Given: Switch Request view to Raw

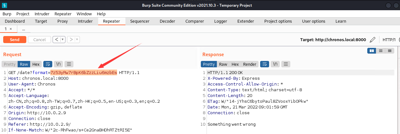Looking at the screenshot, I should [x=24, y=64].
